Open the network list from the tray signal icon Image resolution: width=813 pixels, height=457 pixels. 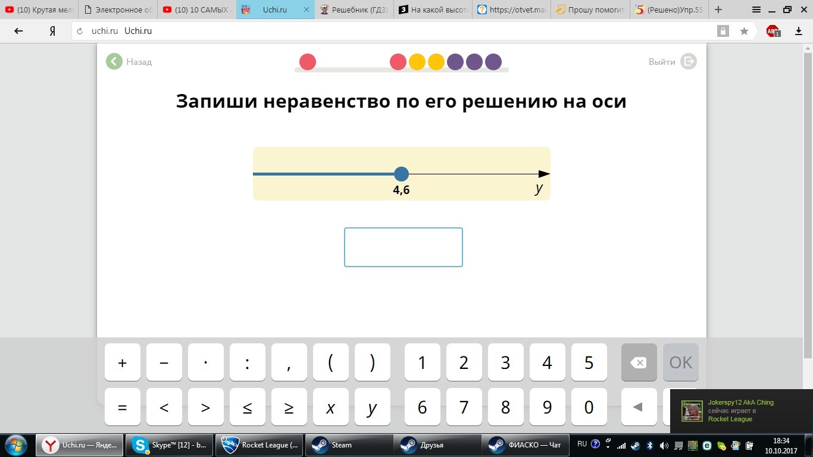[x=621, y=445]
